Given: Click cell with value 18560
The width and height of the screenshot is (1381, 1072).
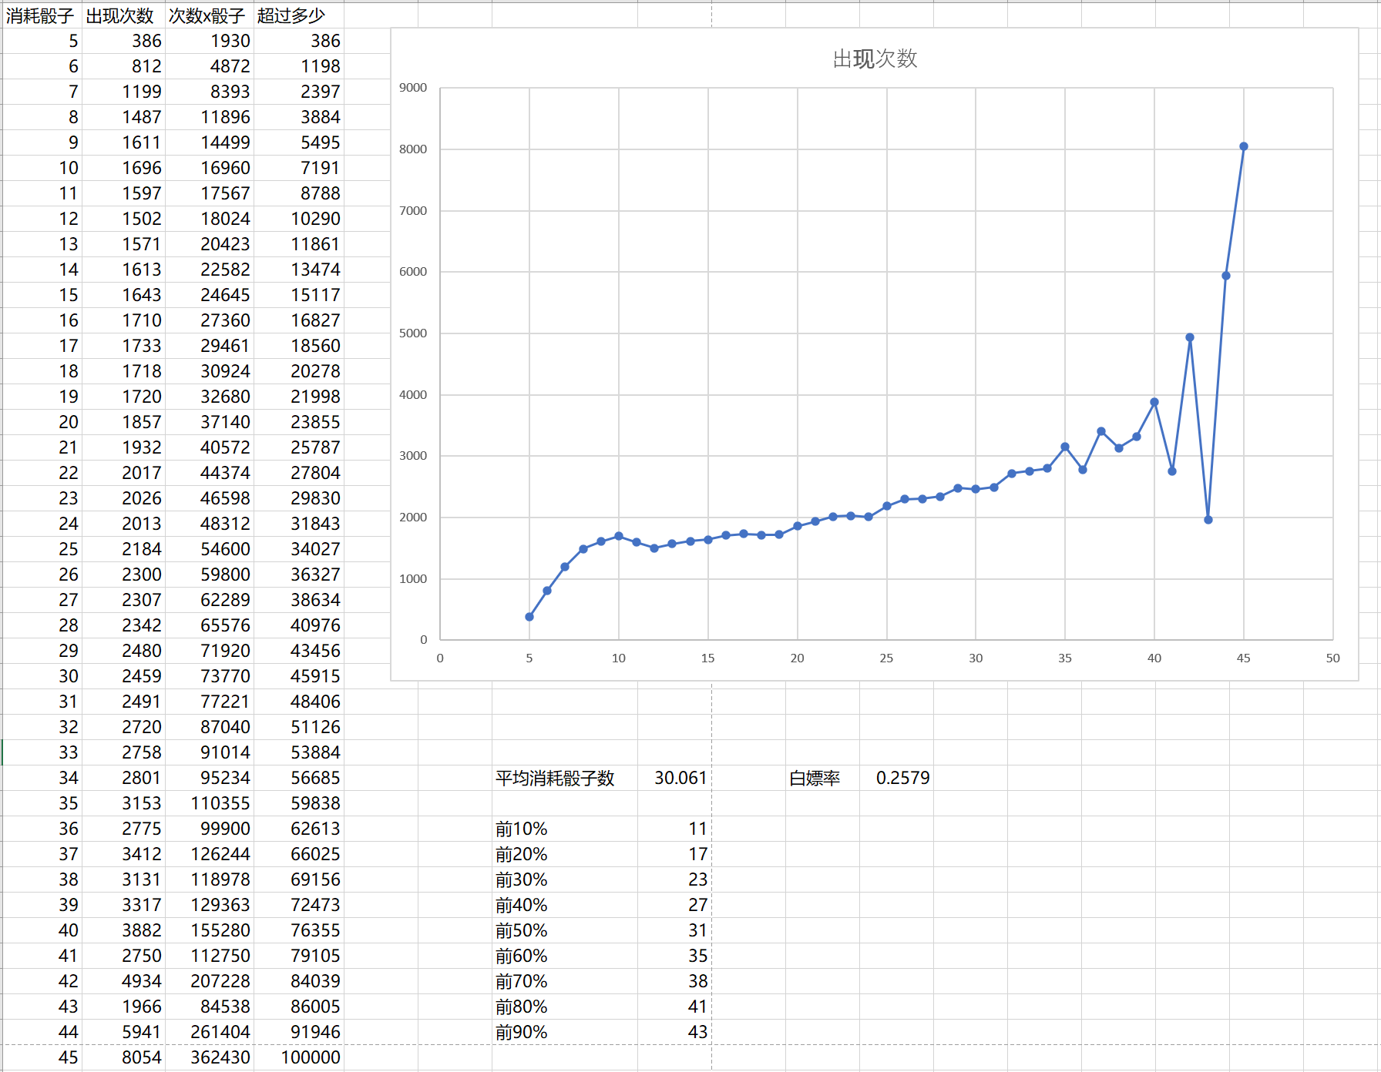Looking at the screenshot, I should click(298, 346).
